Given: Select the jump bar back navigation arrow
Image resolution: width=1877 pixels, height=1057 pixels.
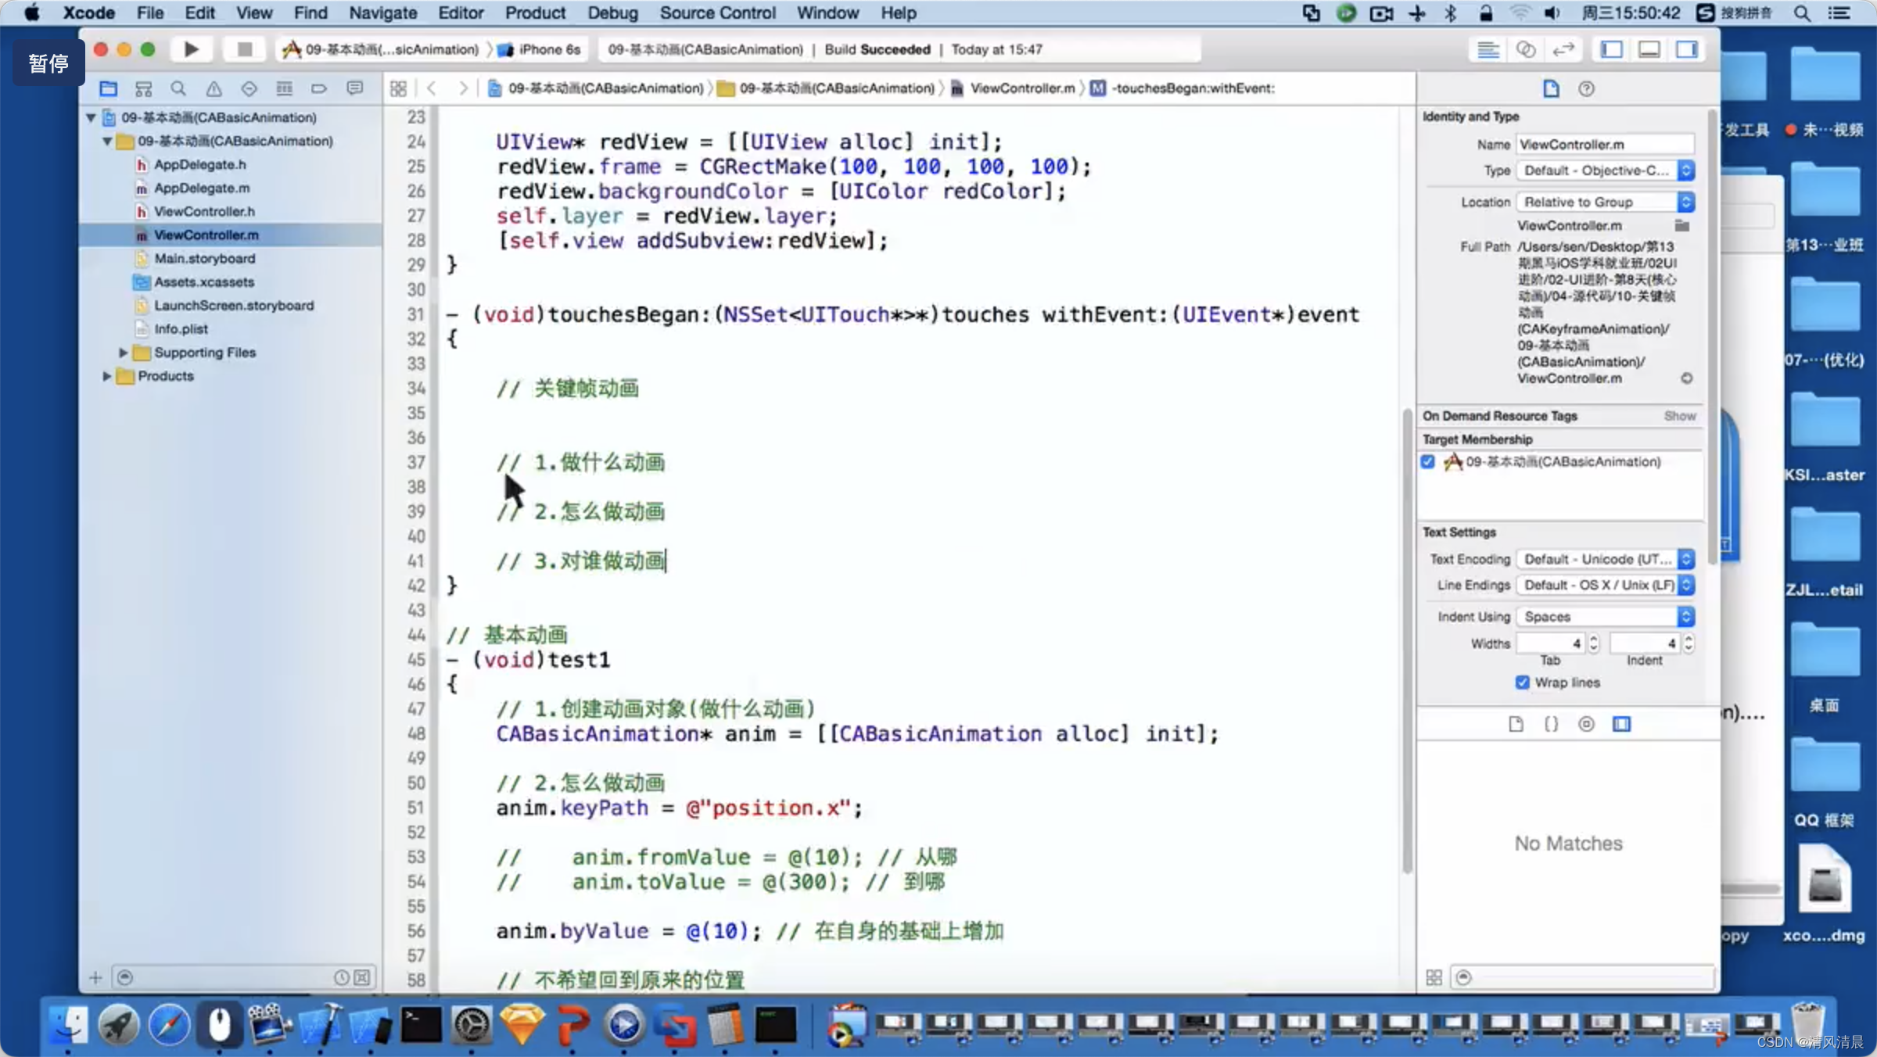Looking at the screenshot, I should click(x=432, y=88).
